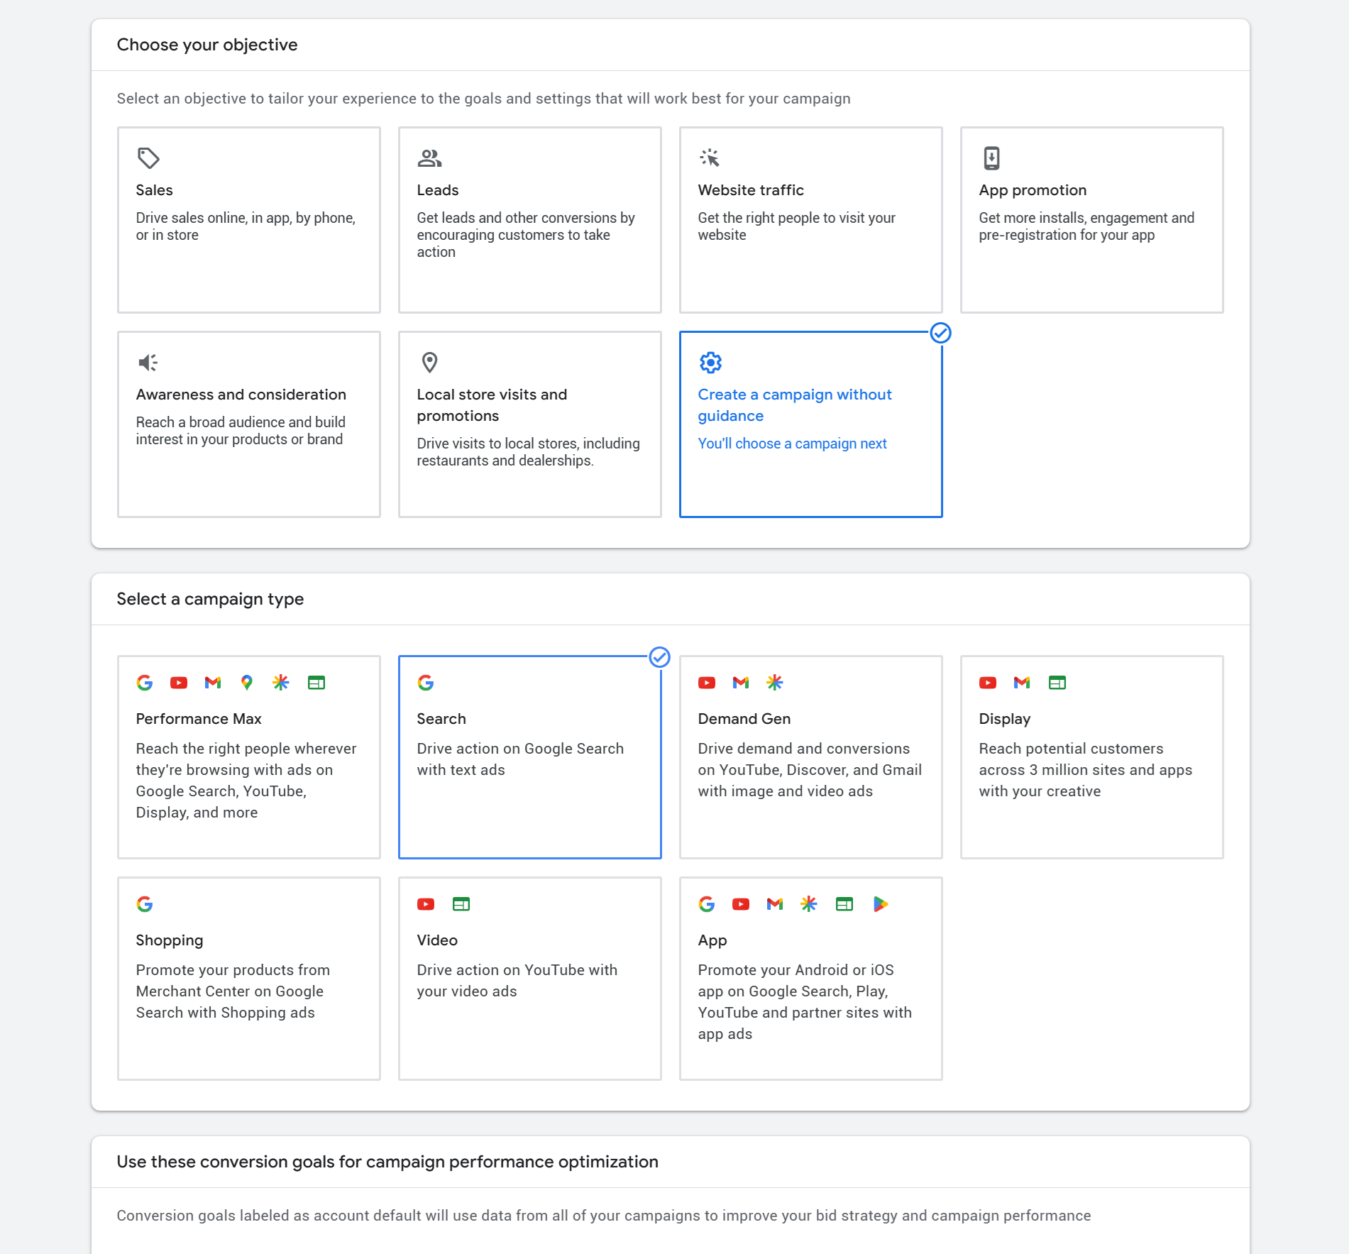Click the green display icon in Display card

1057,683
